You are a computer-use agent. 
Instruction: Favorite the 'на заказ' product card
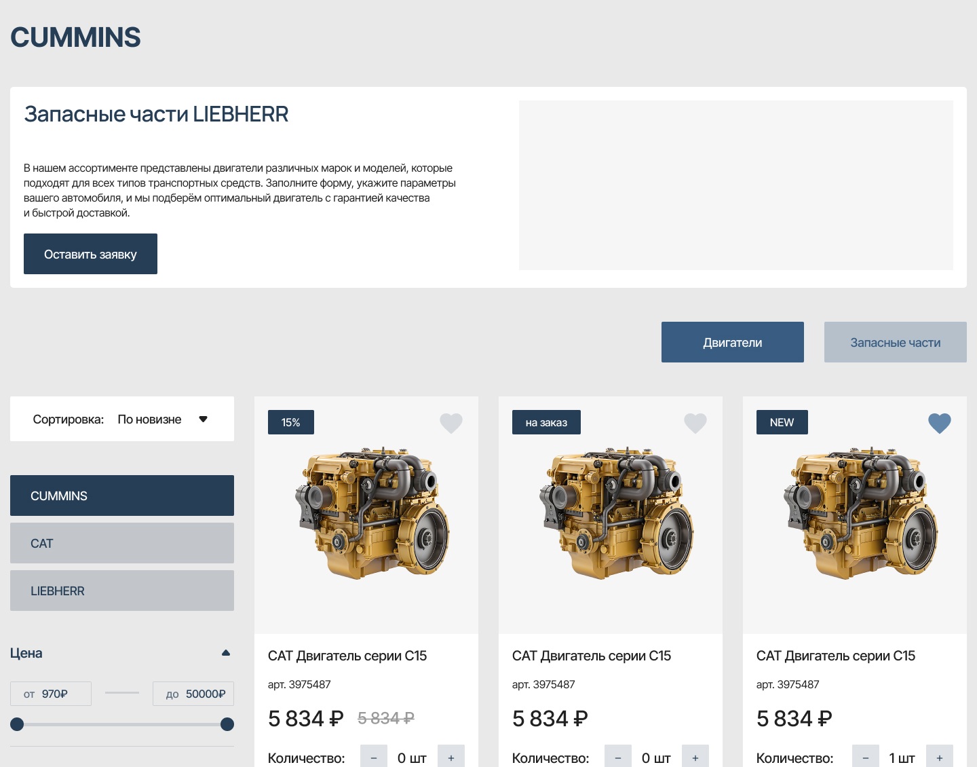point(695,423)
